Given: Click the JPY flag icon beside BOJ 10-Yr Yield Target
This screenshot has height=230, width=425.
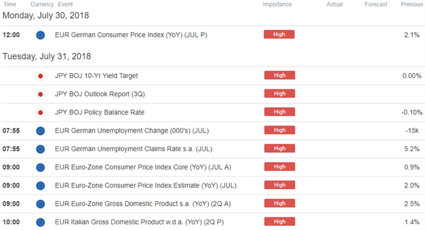Looking at the screenshot, I should [41, 76].
